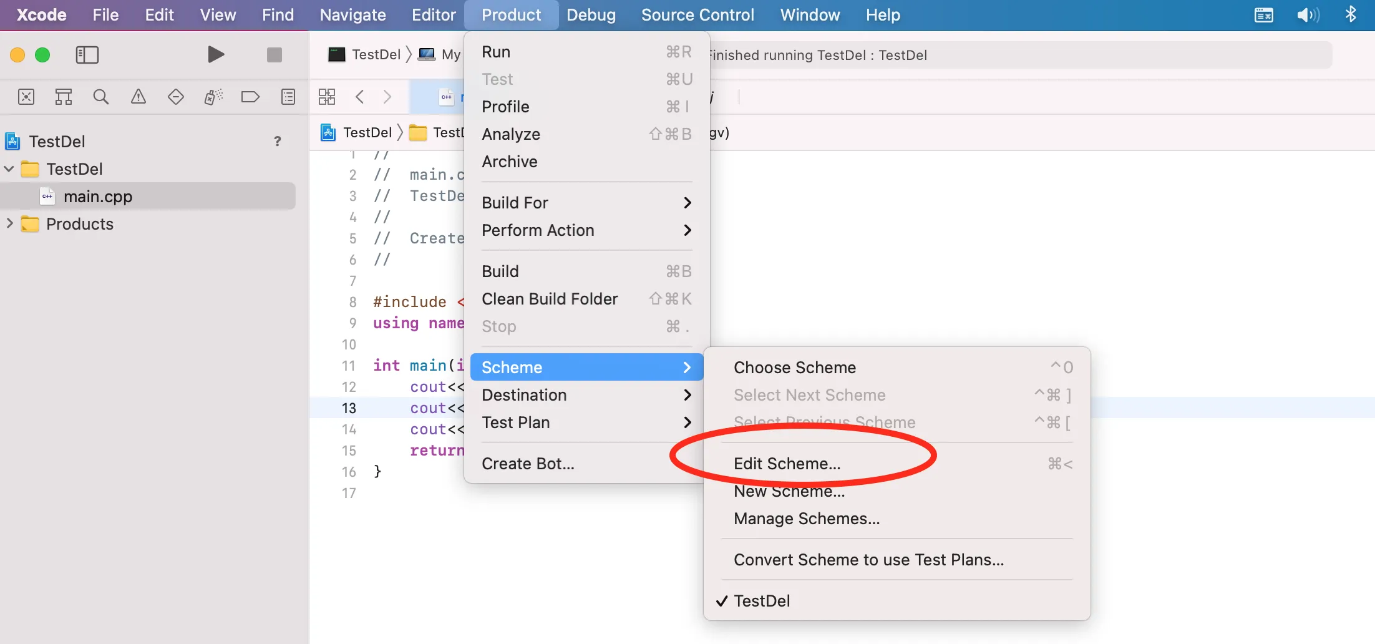The width and height of the screenshot is (1375, 644).
Task: Choose Create Bot... menu item
Action: (x=586, y=464)
